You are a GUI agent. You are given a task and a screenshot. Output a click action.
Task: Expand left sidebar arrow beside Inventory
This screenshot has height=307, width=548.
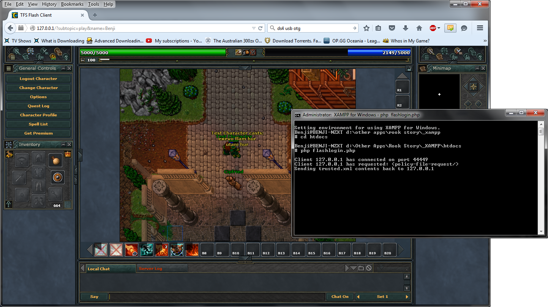coord(80,155)
